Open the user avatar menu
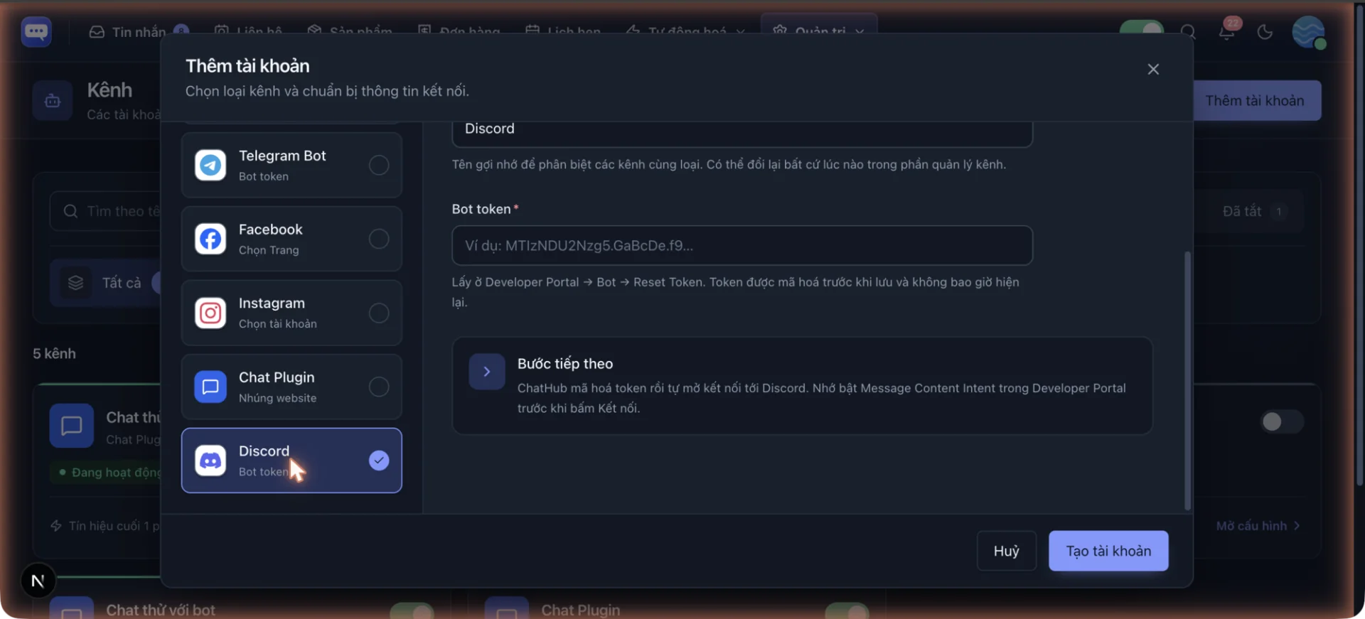 click(1309, 32)
